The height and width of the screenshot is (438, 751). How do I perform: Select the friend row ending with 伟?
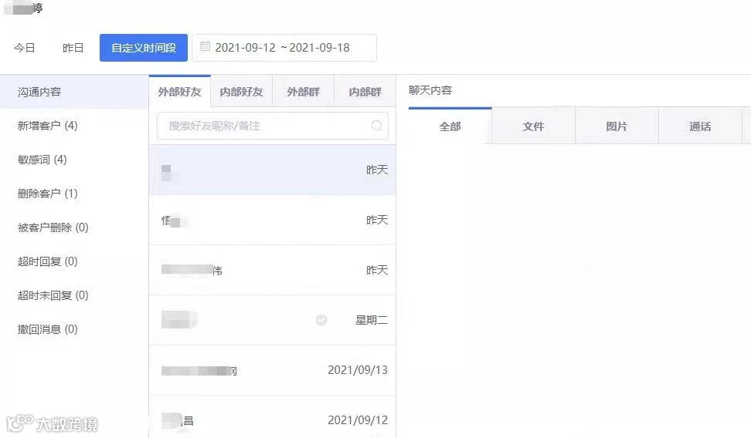(273, 270)
